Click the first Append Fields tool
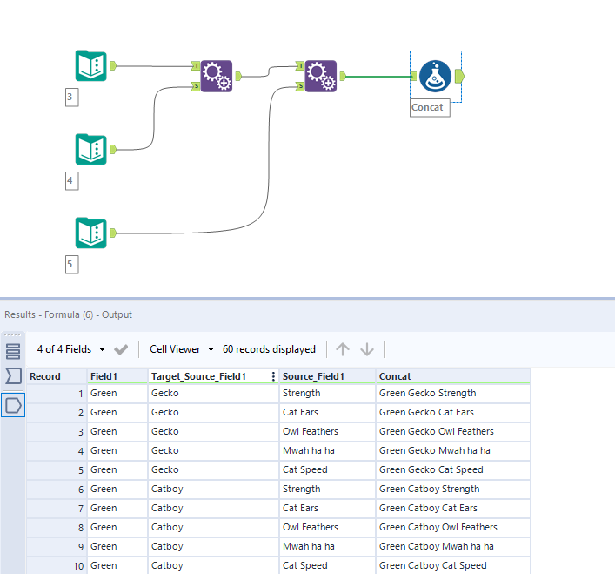Image resolution: width=615 pixels, height=574 pixels. [217, 76]
